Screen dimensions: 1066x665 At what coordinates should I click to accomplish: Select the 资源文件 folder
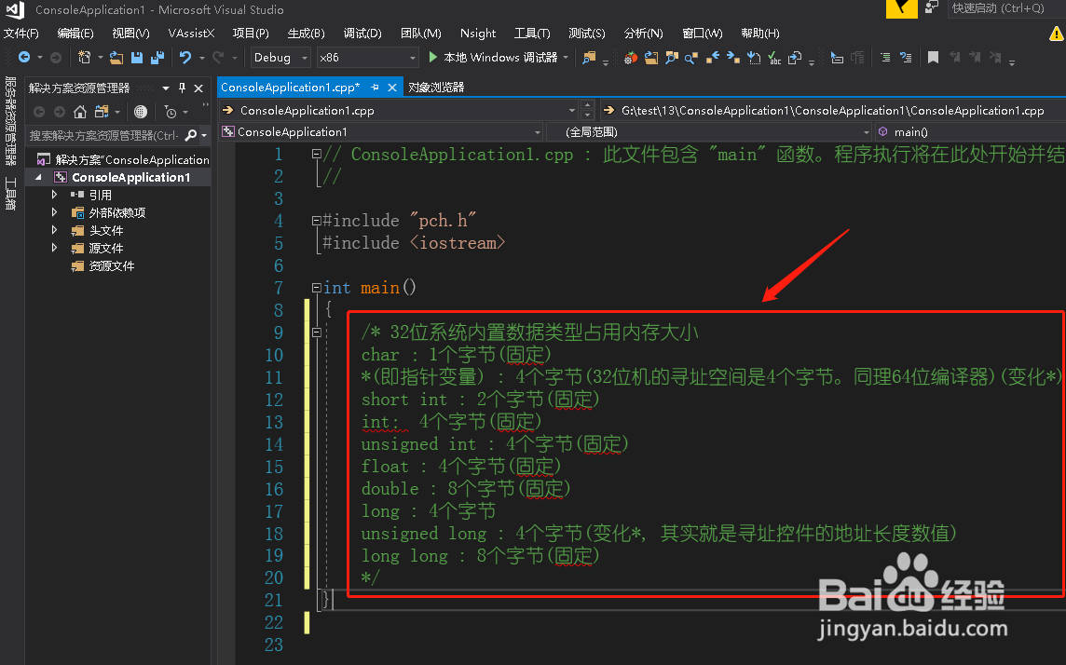112,265
